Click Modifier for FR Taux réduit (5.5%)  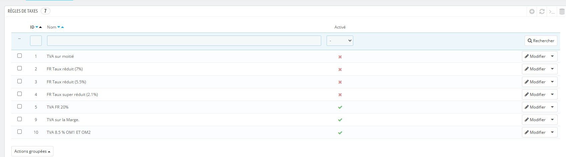pyautogui.click(x=535, y=82)
